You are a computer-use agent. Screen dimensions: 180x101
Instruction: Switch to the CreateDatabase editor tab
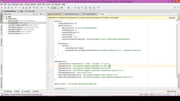pyautogui.click(x=90, y=14)
